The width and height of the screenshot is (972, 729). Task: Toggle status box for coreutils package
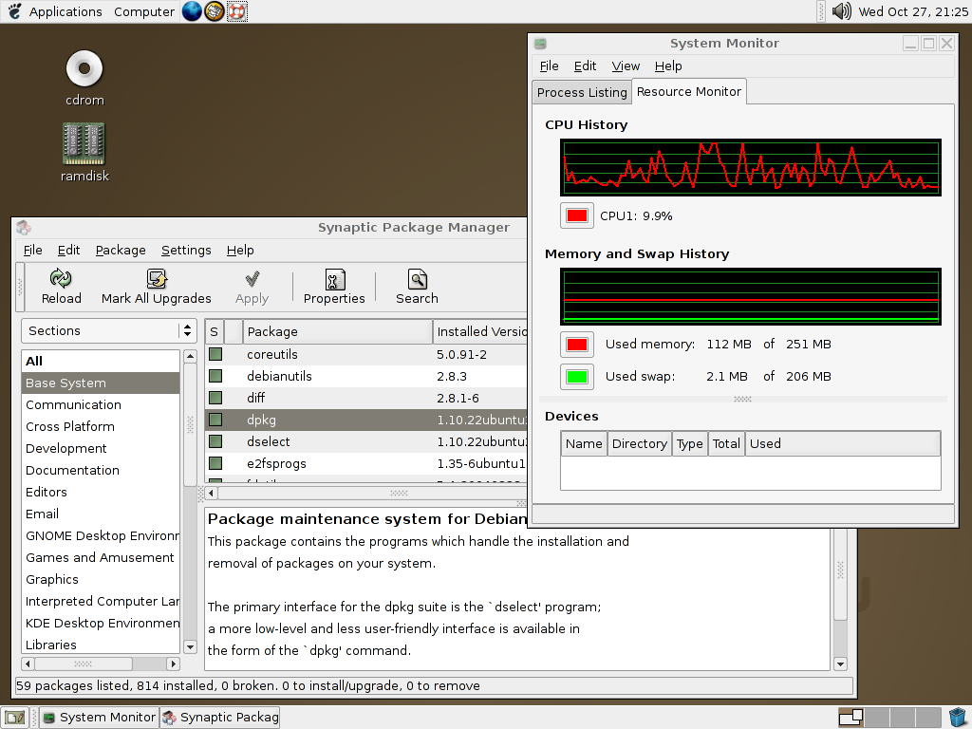pyautogui.click(x=215, y=354)
